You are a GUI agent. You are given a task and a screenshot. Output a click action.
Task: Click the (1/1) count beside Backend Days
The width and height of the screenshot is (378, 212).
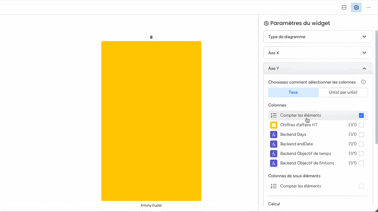pyautogui.click(x=352, y=134)
